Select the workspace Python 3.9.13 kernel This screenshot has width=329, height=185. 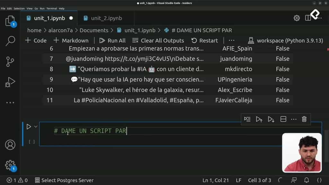[x=285, y=40]
